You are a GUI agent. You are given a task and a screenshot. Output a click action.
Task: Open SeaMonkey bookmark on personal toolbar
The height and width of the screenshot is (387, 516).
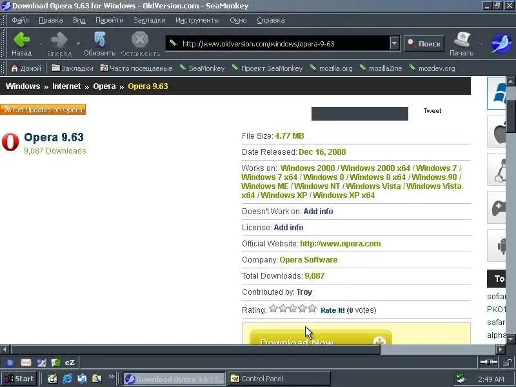pyautogui.click(x=202, y=68)
